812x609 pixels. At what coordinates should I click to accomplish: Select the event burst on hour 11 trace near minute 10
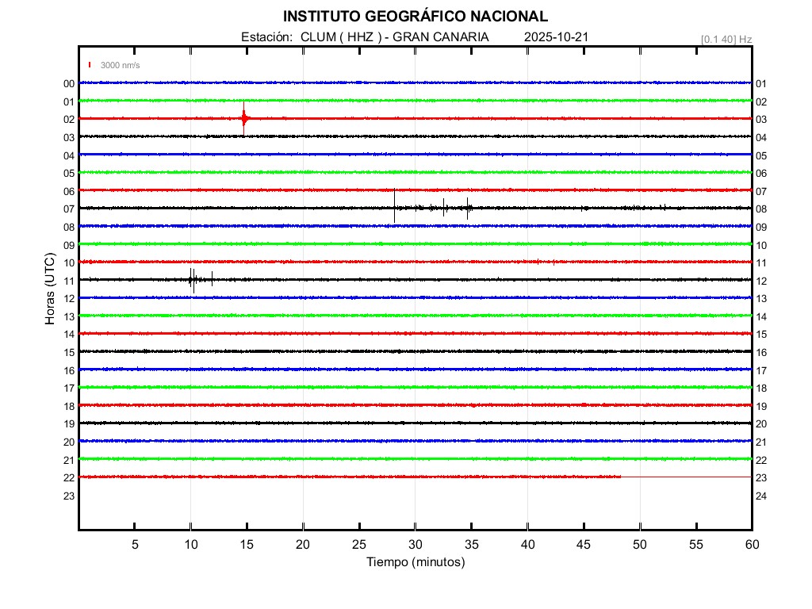tap(193, 279)
